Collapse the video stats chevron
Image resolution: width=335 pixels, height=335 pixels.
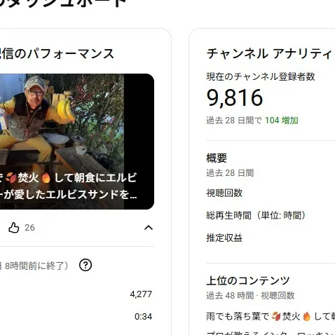(149, 228)
